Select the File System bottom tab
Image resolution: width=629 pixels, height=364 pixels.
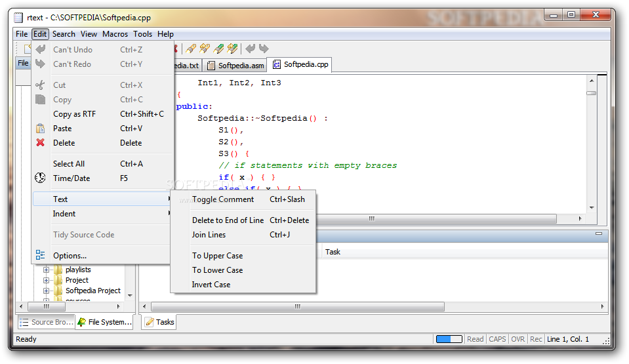pyautogui.click(x=105, y=322)
